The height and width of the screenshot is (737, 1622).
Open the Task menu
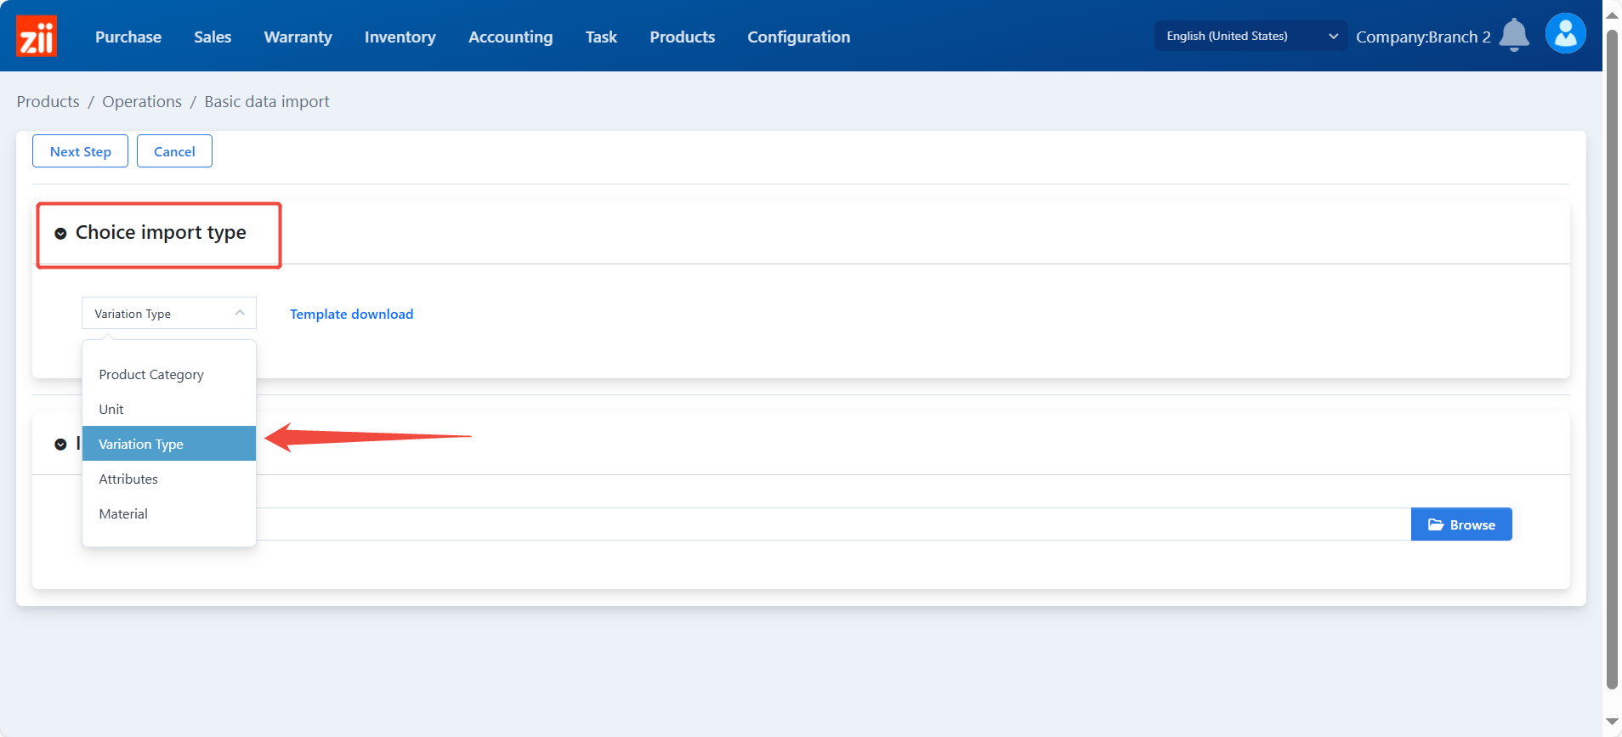coord(601,37)
